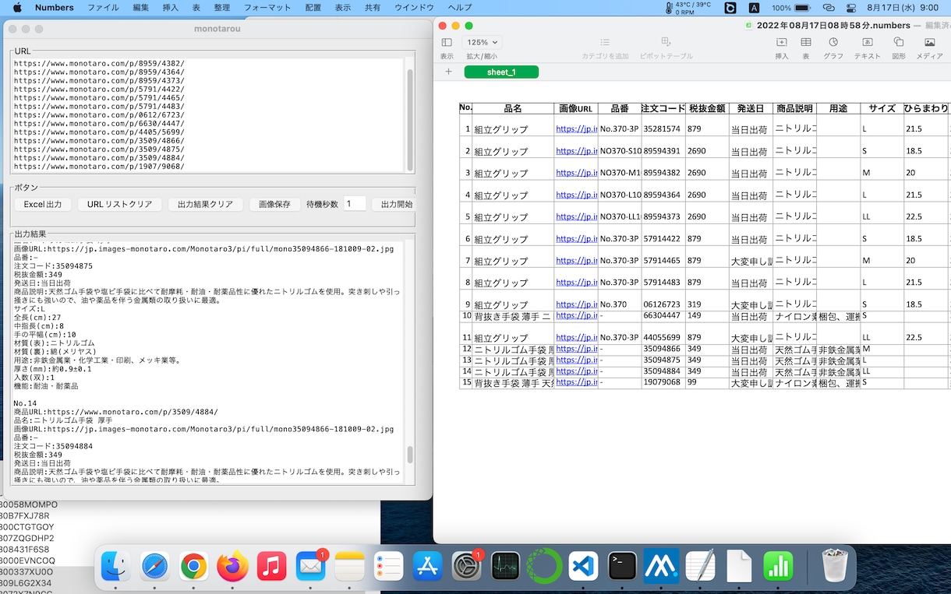Click the Excel出力 button
This screenshot has width=951, height=594.
point(43,204)
